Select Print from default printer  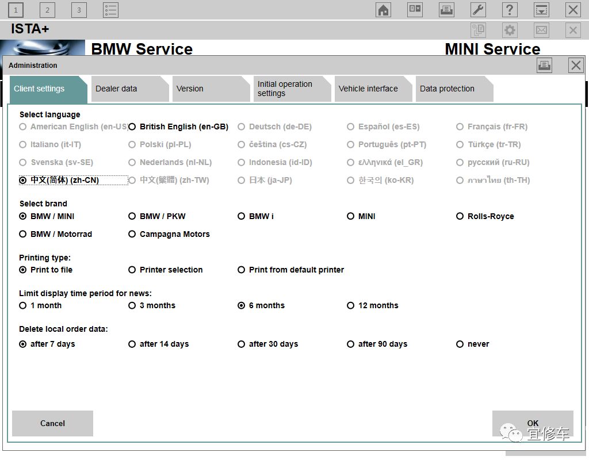click(290, 270)
